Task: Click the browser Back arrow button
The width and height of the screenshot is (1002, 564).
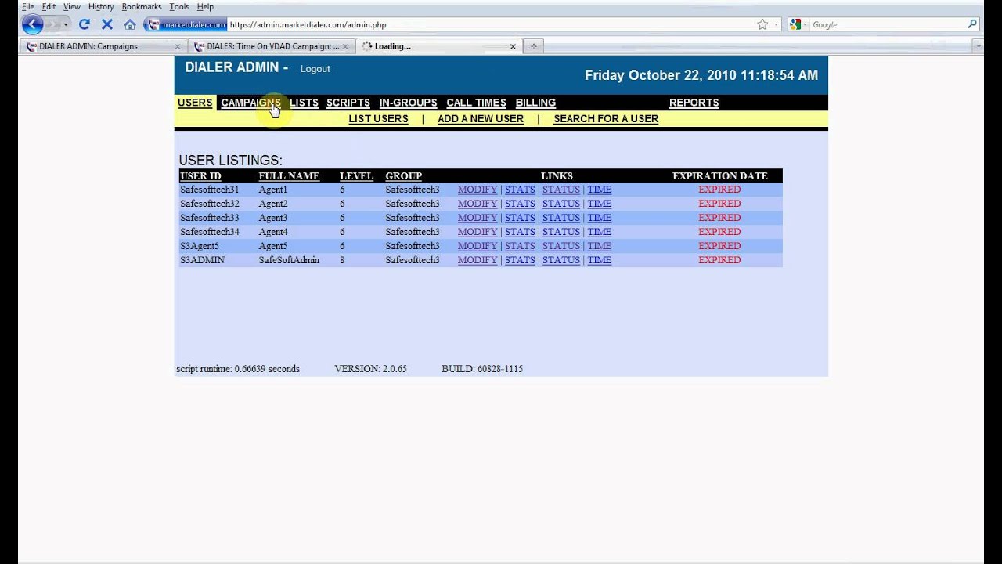Action: (32, 24)
